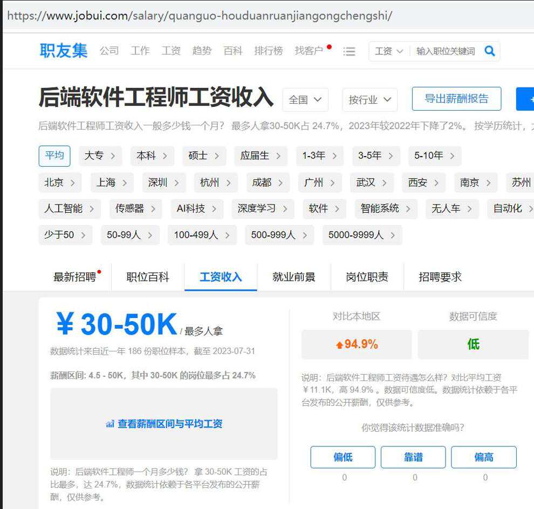The width and height of the screenshot is (534, 509).
Task: Open the hamburger list menu icon
Action: pos(349,51)
